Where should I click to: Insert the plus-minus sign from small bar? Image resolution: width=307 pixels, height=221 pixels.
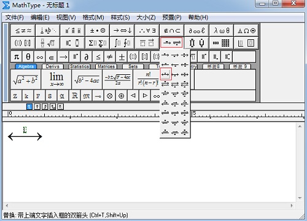click(x=122, y=57)
